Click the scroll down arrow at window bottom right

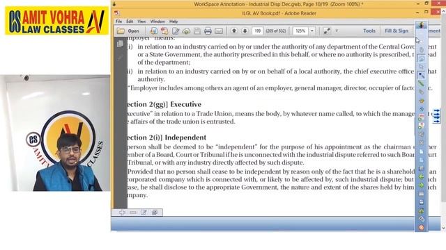tap(444, 228)
